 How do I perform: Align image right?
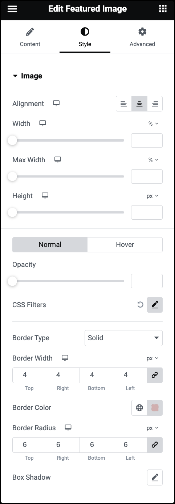tap(155, 104)
